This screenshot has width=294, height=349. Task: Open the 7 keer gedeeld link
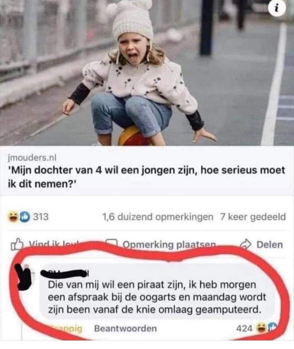click(253, 217)
